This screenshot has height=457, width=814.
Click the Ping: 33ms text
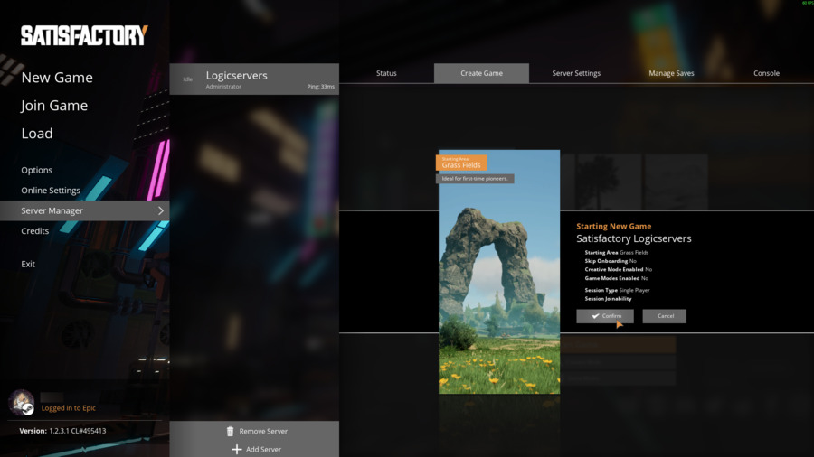point(321,87)
